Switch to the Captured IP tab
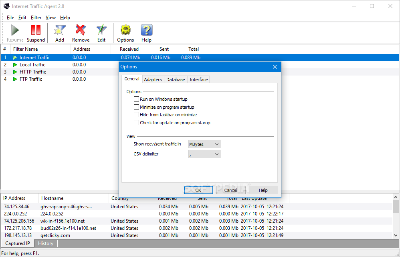 [18, 243]
